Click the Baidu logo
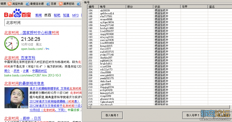232x122 pixels. (x=18, y=13)
